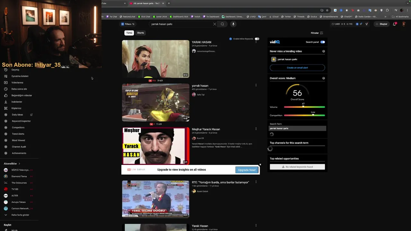
Task: Select the search term in vidIQ panel
Action: point(297,128)
